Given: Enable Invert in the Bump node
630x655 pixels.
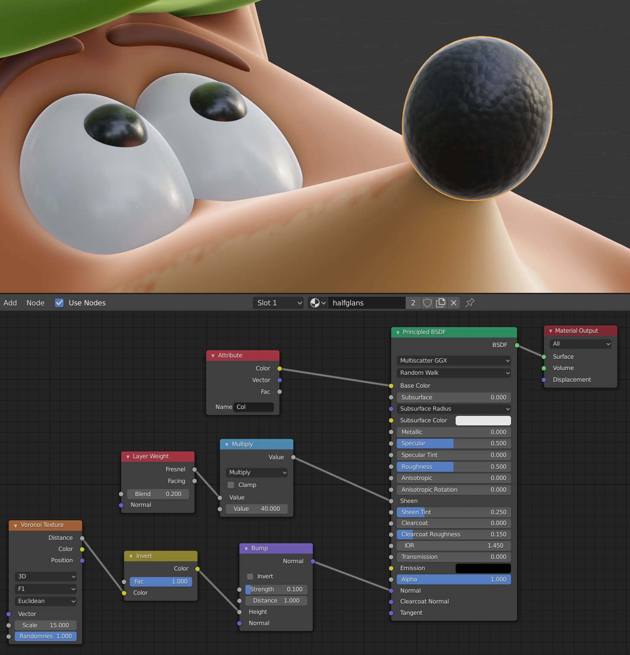Looking at the screenshot, I should tap(250, 577).
